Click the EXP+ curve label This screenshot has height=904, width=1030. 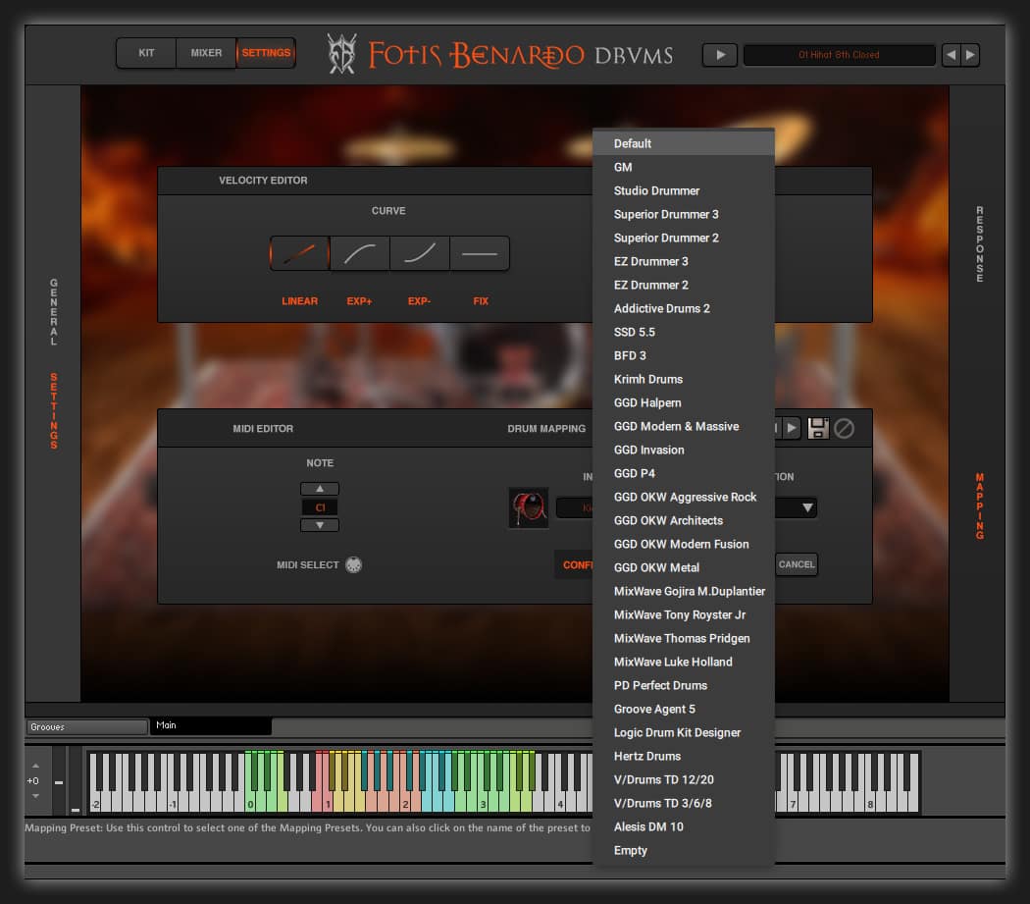pyautogui.click(x=359, y=301)
